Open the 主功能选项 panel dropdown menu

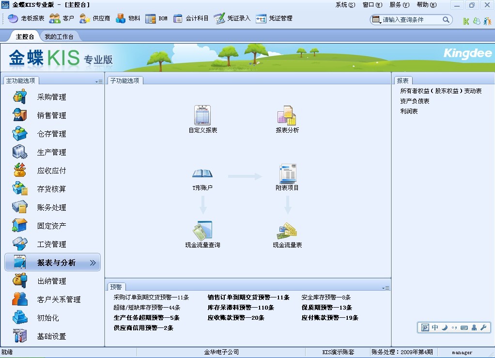[99, 81]
